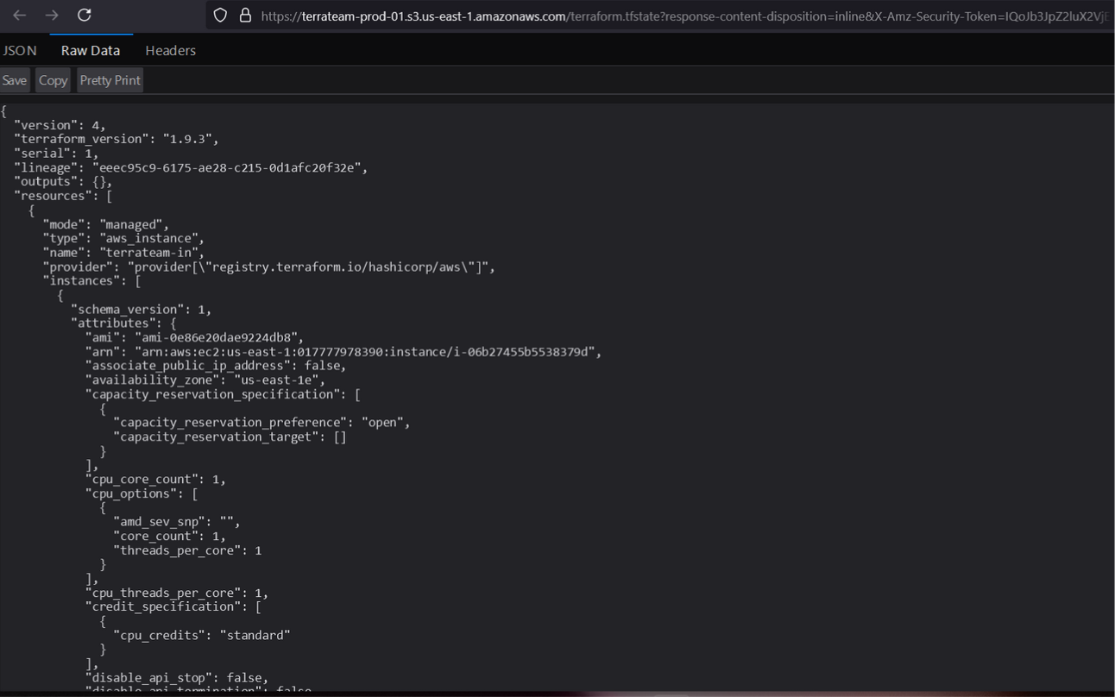View site security via the padlock icon
The width and height of the screenshot is (1115, 697).
tap(245, 16)
